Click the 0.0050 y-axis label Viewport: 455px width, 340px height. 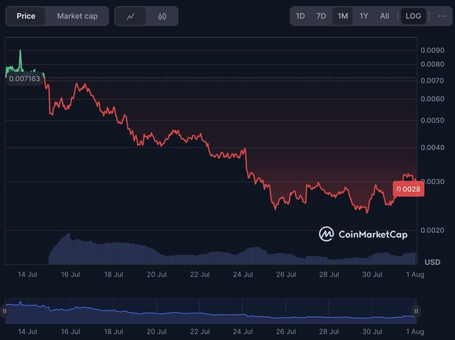coord(432,120)
